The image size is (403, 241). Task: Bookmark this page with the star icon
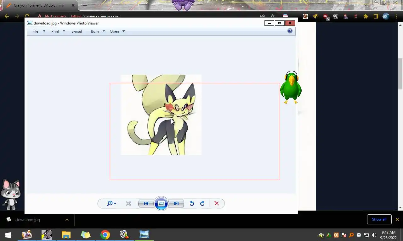273,16
